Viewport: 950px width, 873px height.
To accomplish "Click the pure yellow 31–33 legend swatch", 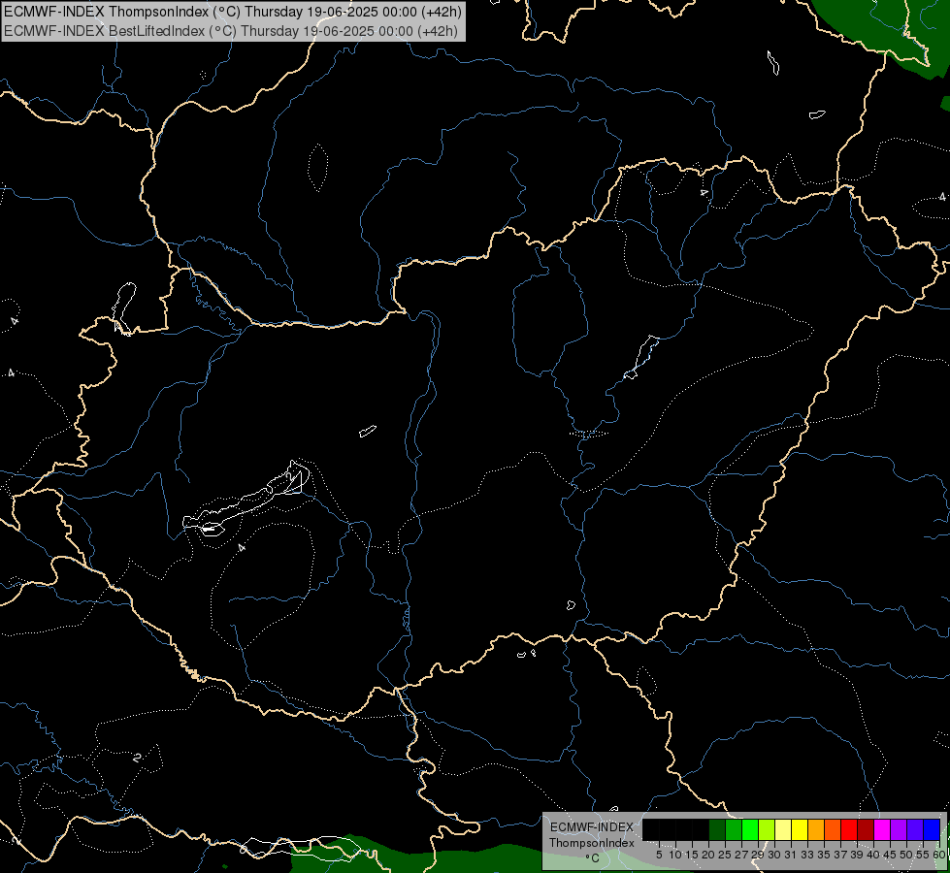I will (800, 830).
